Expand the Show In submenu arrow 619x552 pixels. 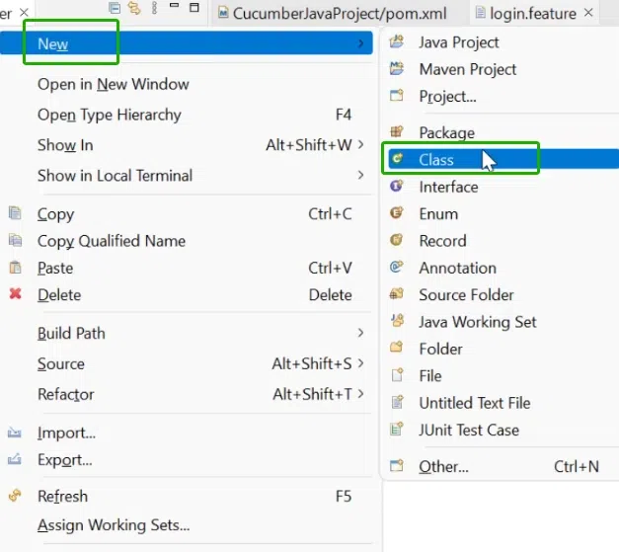(x=361, y=145)
